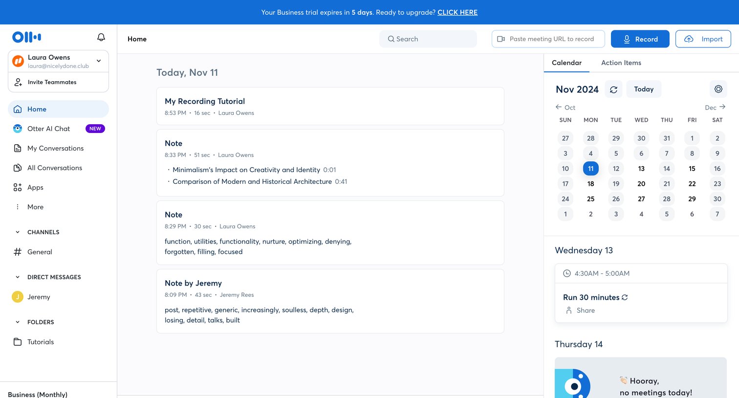Click Jeremy's avatar in Direct Messages
739x398 pixels.
[x=18, y=297]
